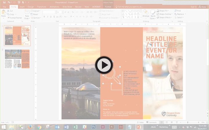This screenshot has height=130, width=209.
Task: Toggle Bold formatting
Action: click(x=44, y=16)
